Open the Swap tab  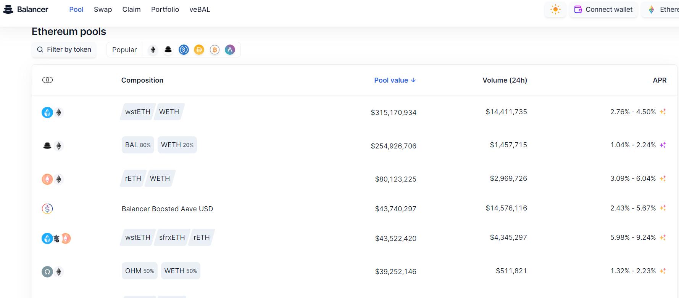click(103, 10)
